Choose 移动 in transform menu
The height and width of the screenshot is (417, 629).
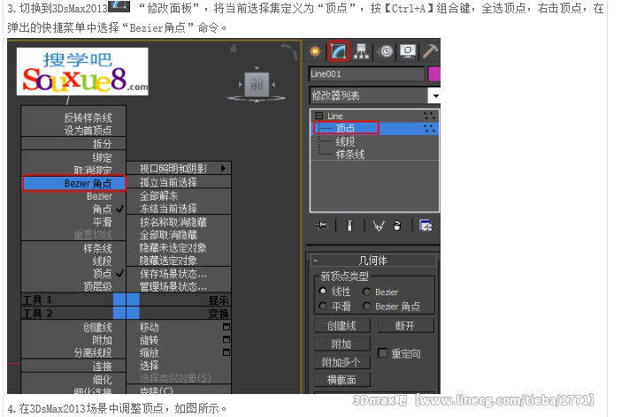149,327
